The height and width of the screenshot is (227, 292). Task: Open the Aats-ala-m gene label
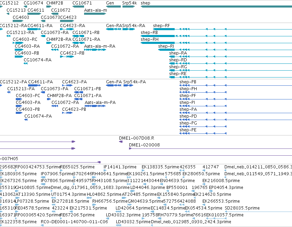pos(95,10)
